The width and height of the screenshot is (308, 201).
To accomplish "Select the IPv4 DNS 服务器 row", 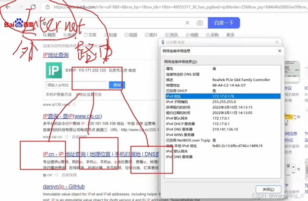I will pos(223,130).
